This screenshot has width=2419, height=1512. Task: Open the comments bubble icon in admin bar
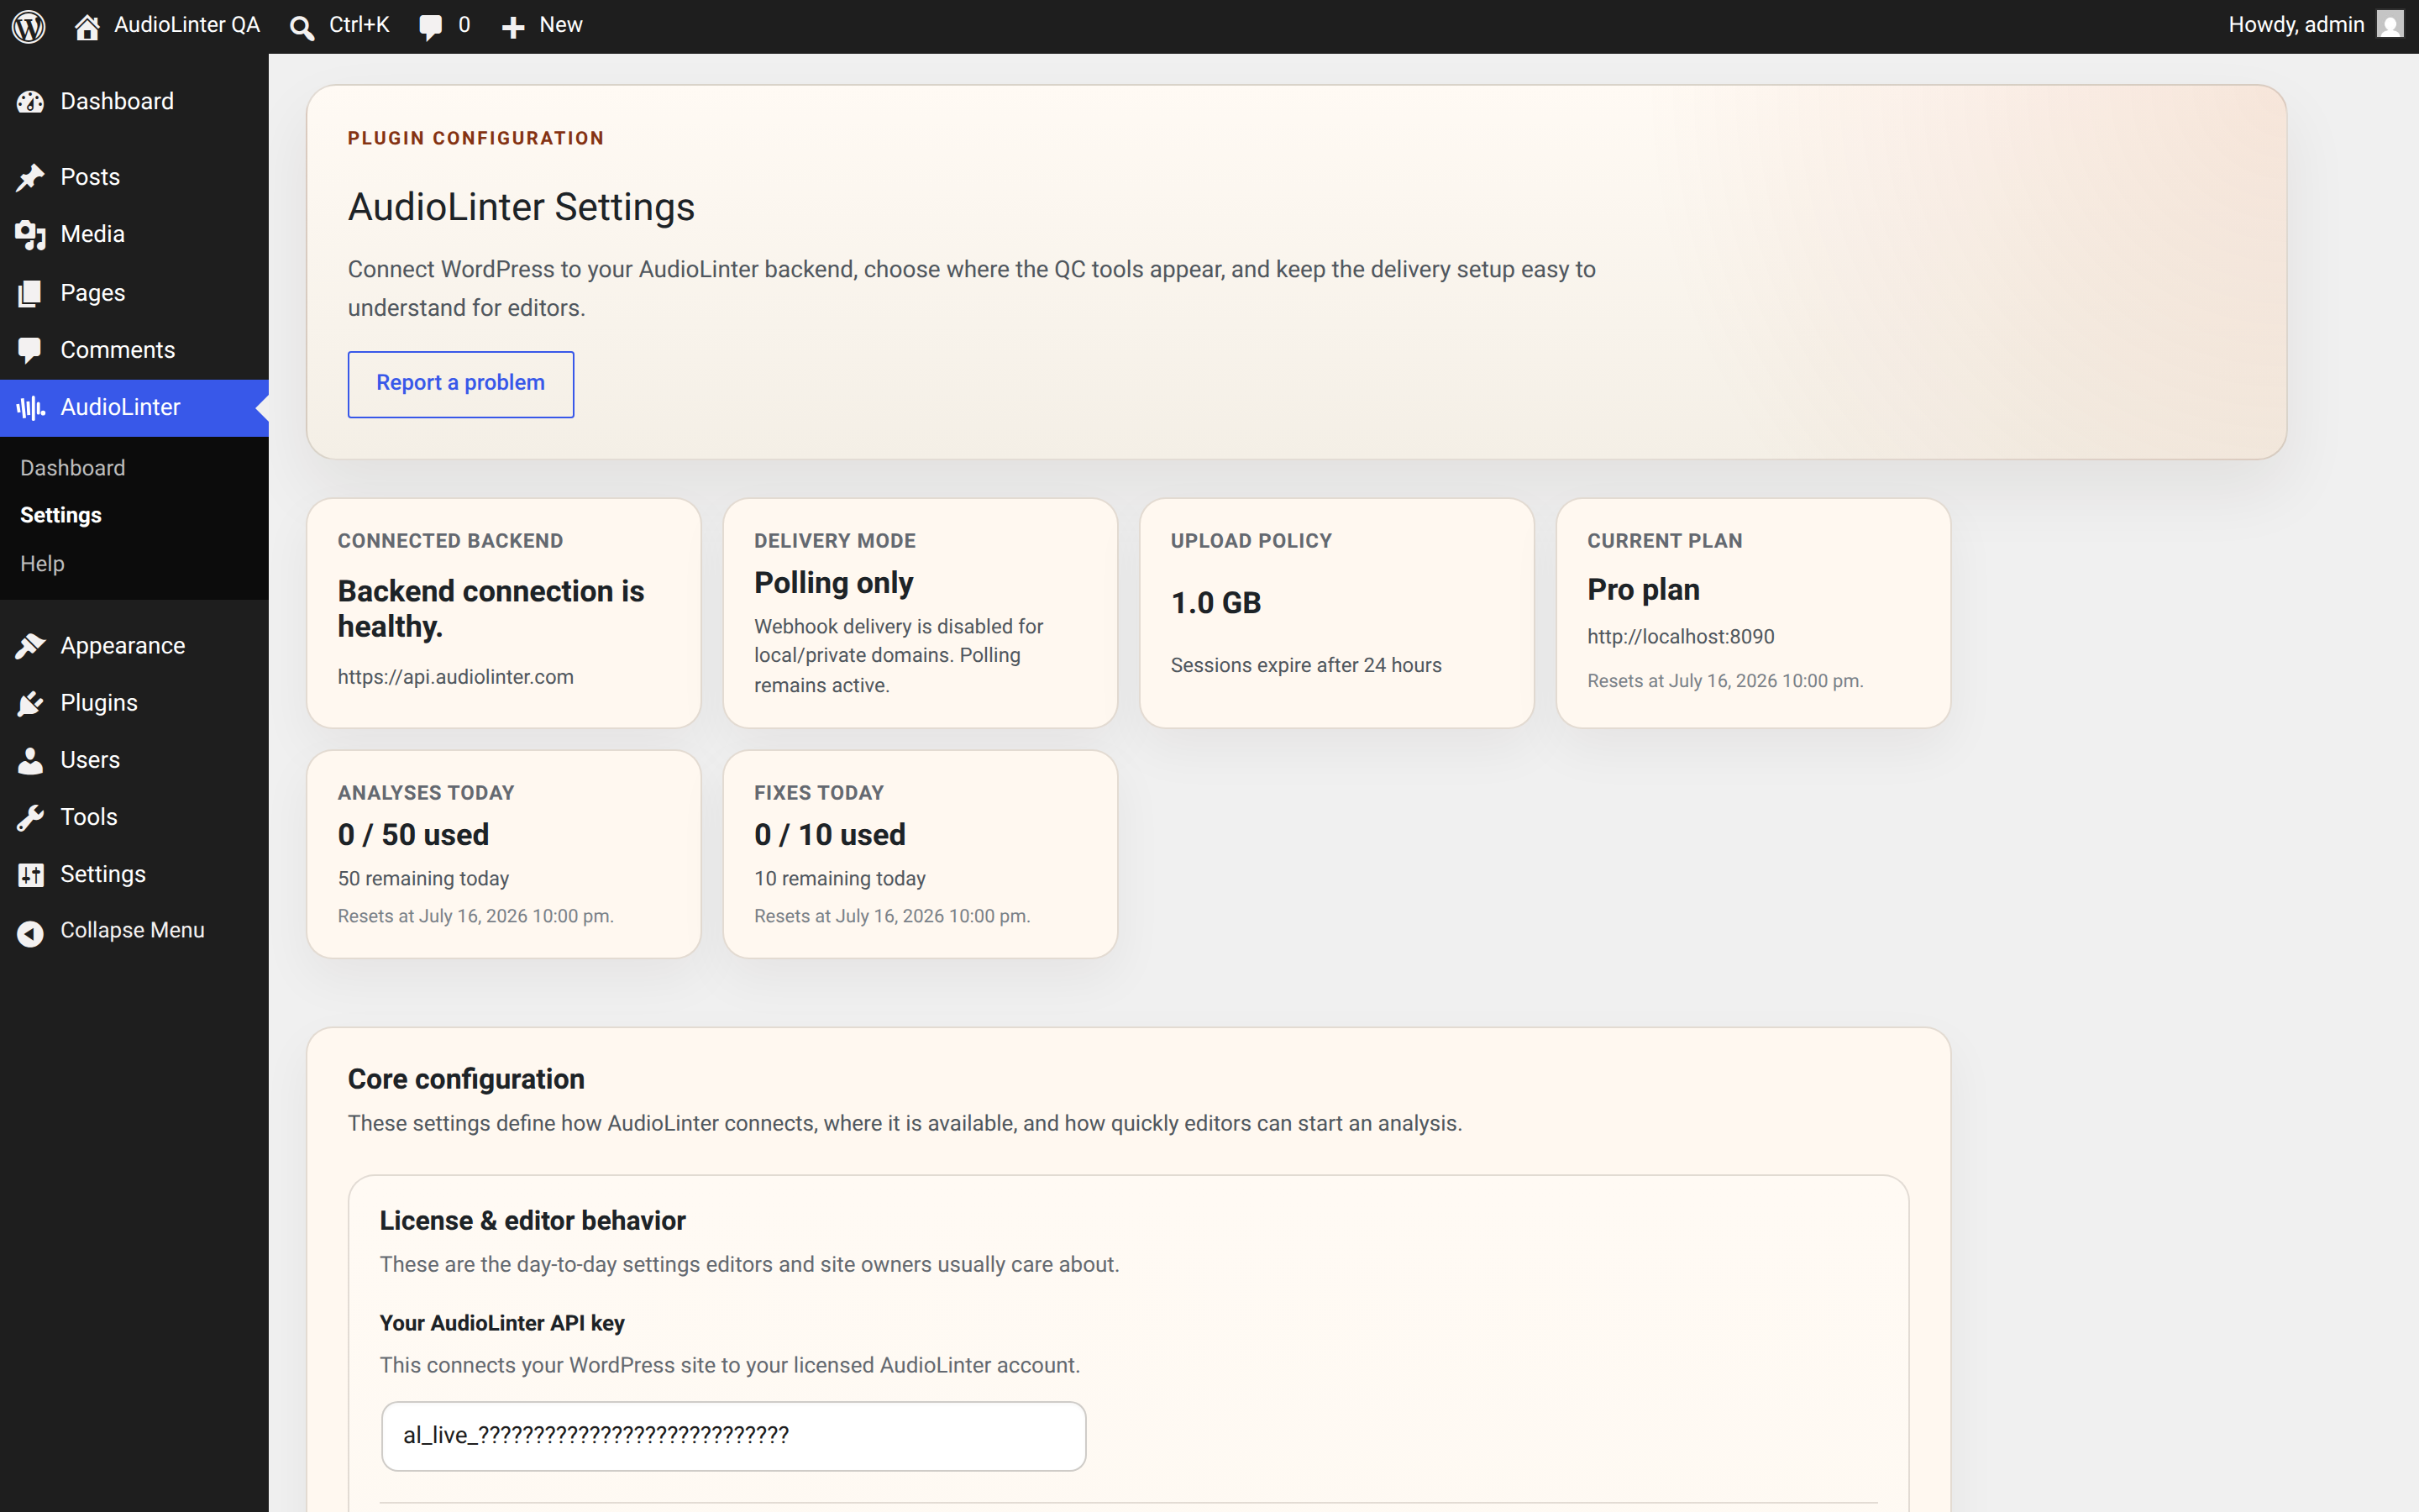point(430,28)
